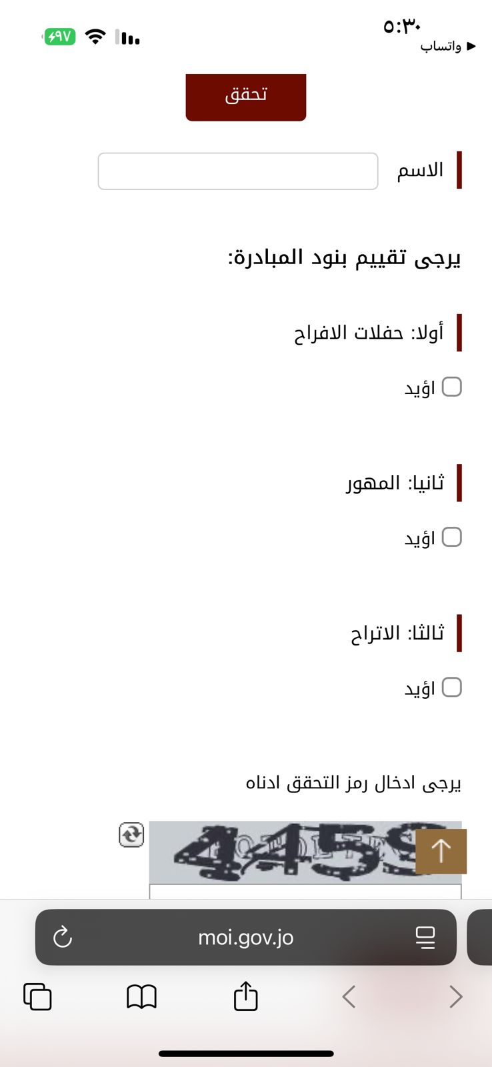Return to واتساب app via status bar
This screenshot has width=492, height=1067.
[448, 46]
